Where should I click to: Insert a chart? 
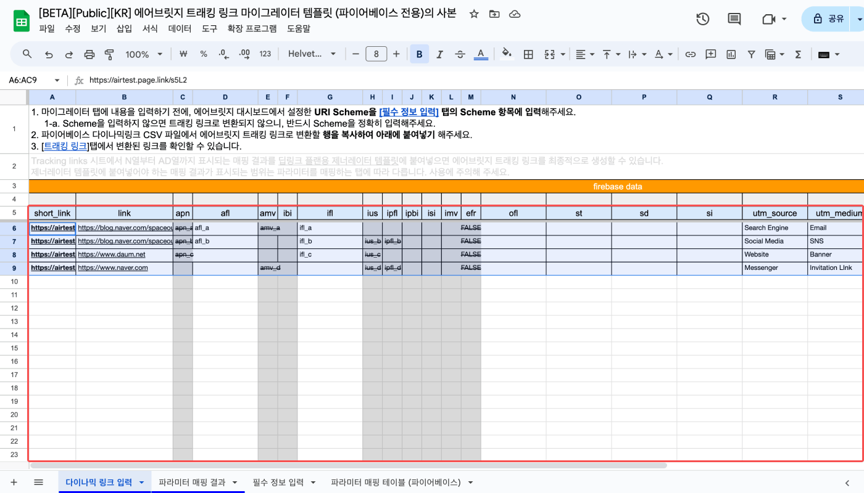[x=731, y=54]
